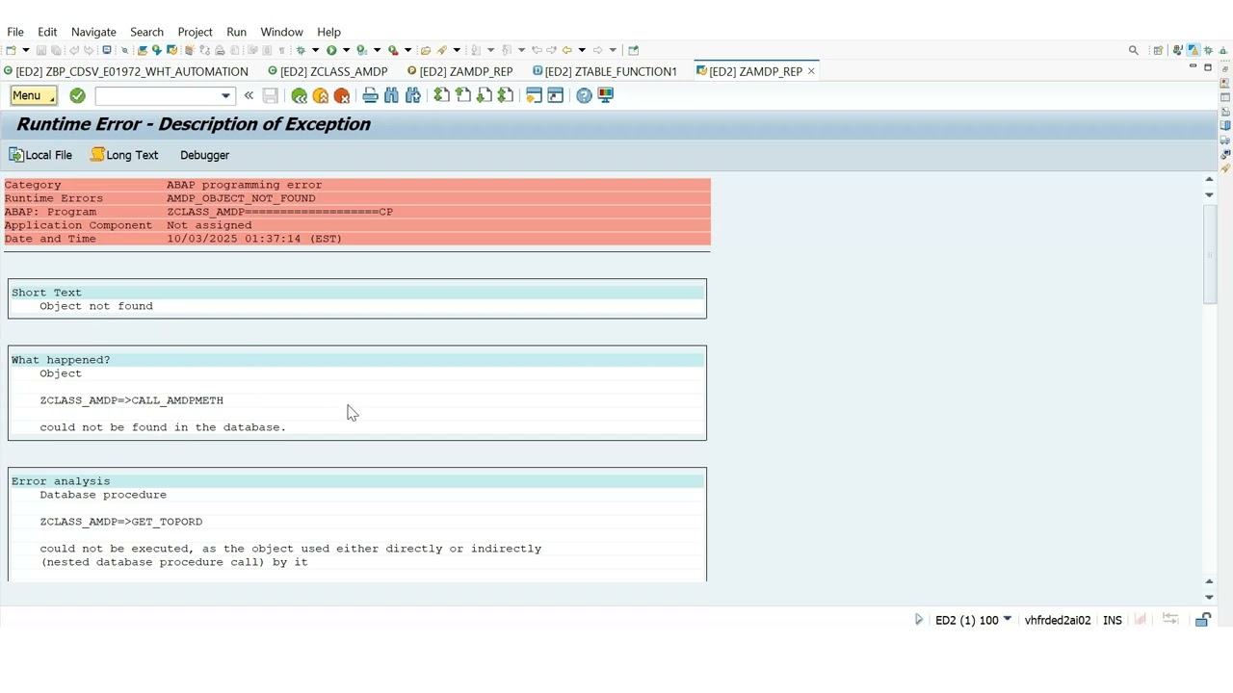
Task: Click the ZCLASS_AMDP=>GET_TOPORD procedure text
Action: (121, 522)
